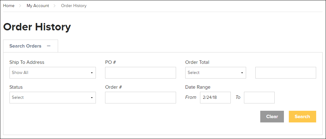
Task: Click the Order Total dropdown arrow
Action: tap(242, 73)
